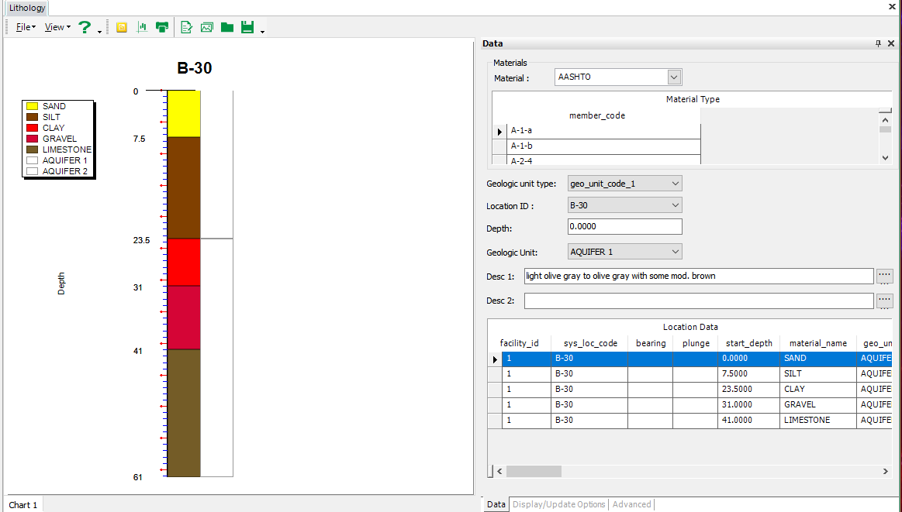Image resolution: width=902 pixels, height=512 pixels.
Task: Click the yellow SAND legend swatch
Action: [x=33, y=106]
